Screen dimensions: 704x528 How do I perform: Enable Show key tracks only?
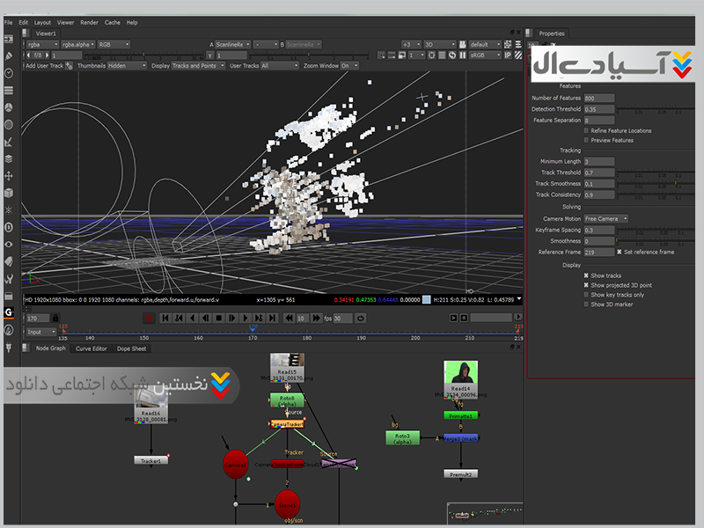[586, 295]
